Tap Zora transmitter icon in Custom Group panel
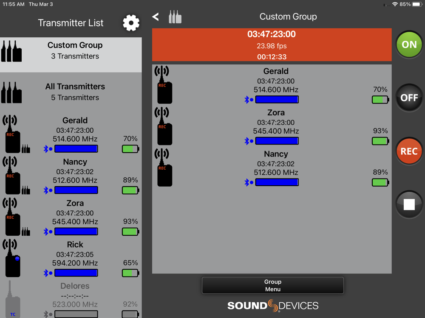The width and height of the screenshot is (425, 318). click(x=163, y=126)
